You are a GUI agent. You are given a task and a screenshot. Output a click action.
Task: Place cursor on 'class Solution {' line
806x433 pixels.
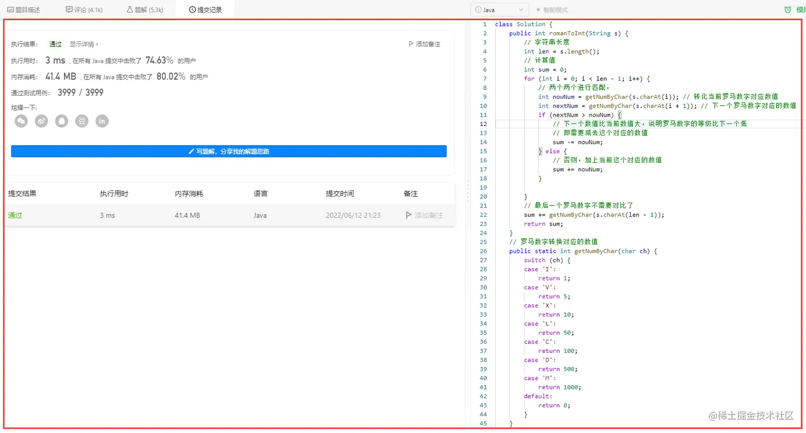coord(523,24)
